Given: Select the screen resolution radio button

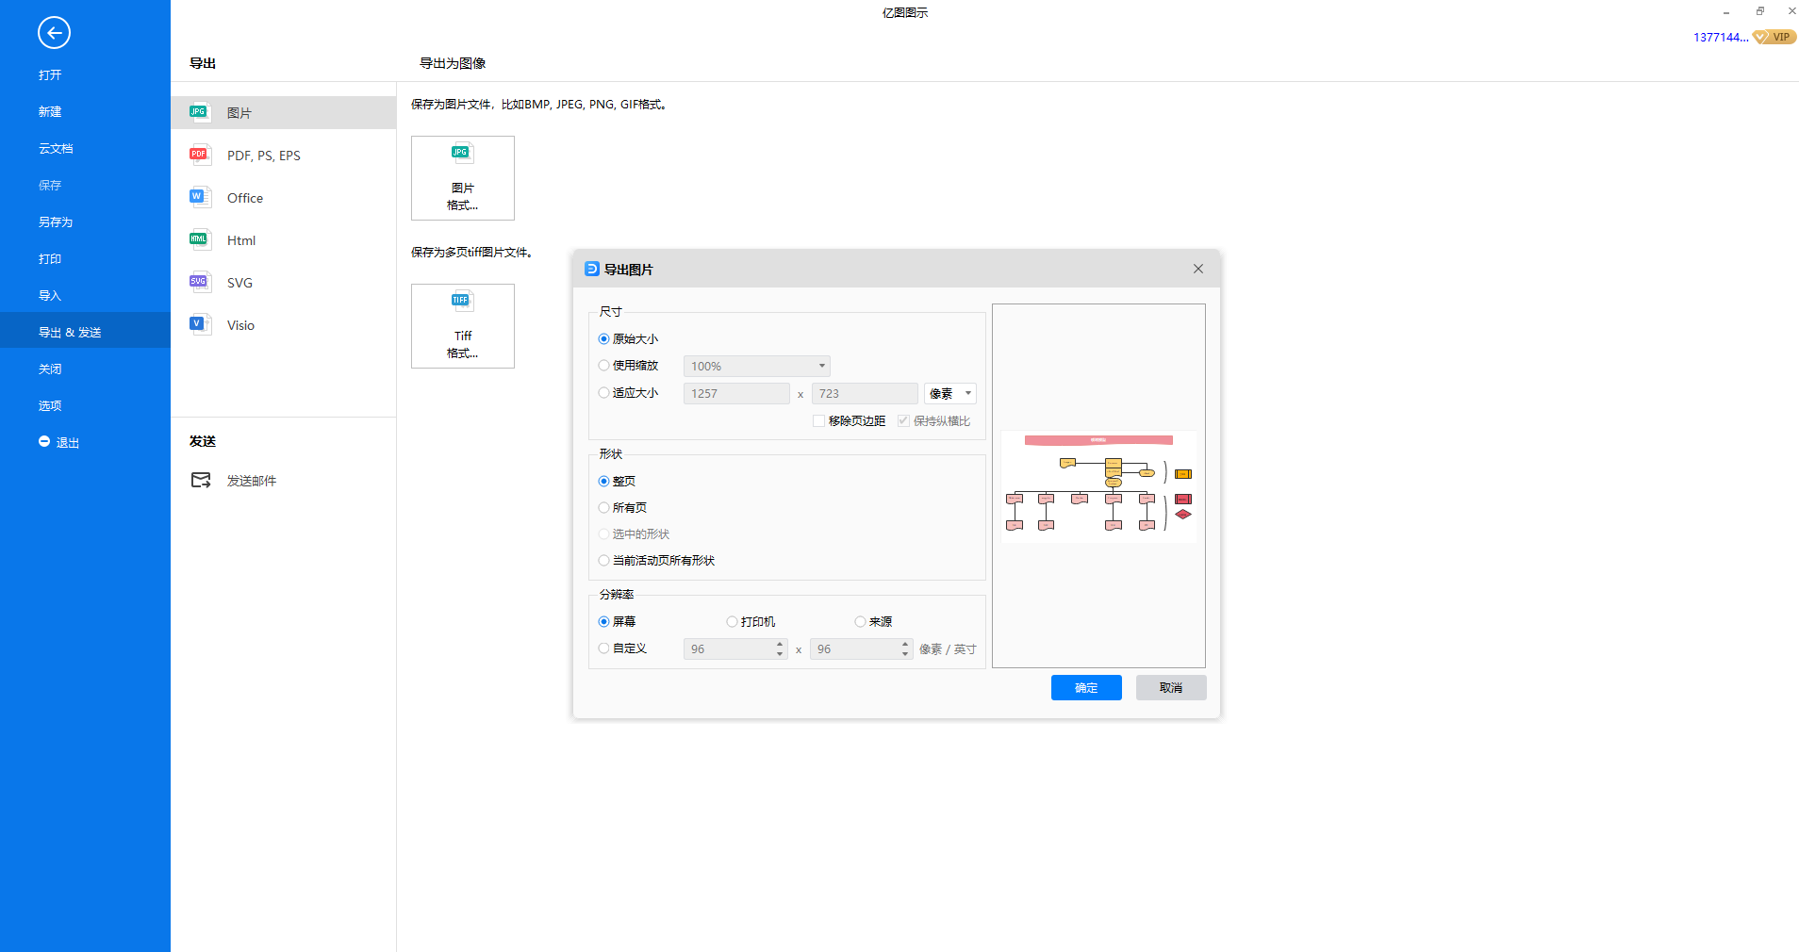Looking at the screenshot, I should [603, 622].
